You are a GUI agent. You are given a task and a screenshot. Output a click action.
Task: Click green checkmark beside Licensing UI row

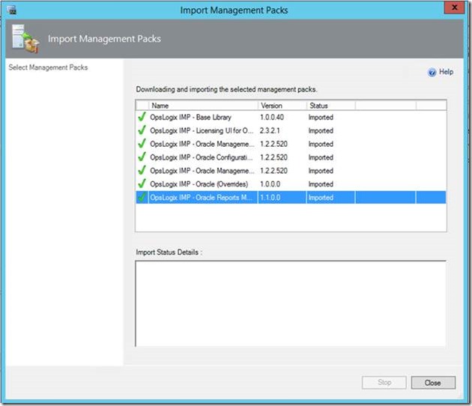142,131
